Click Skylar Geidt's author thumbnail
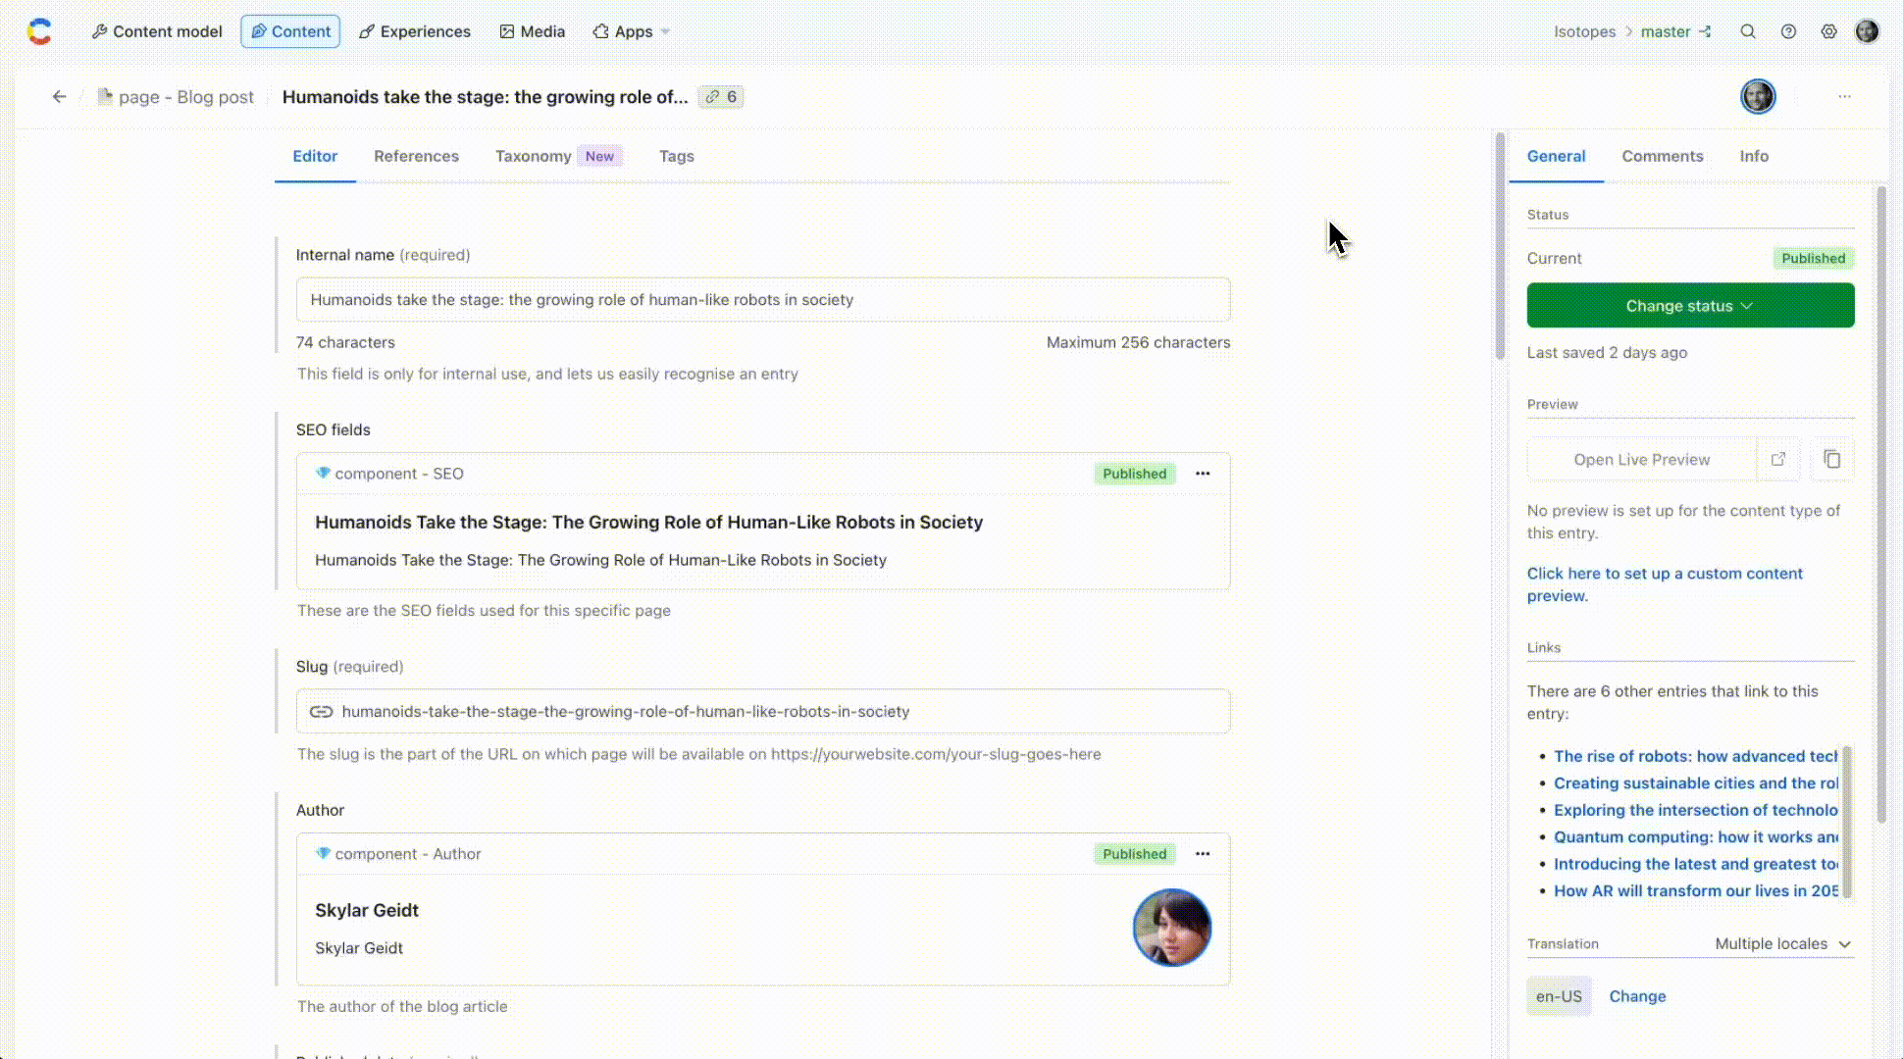 point(1171,928)
